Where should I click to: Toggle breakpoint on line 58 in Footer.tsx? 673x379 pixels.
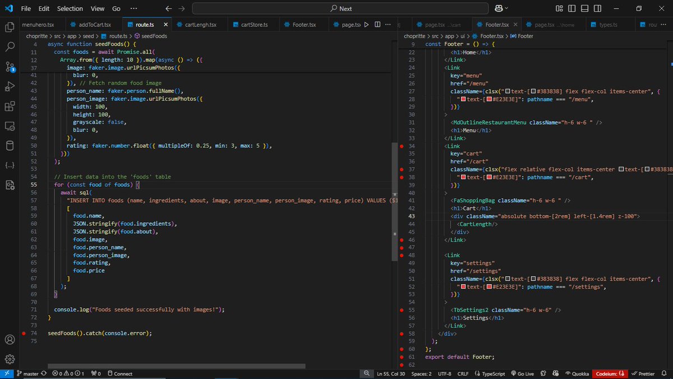click(x=402, y=334)
